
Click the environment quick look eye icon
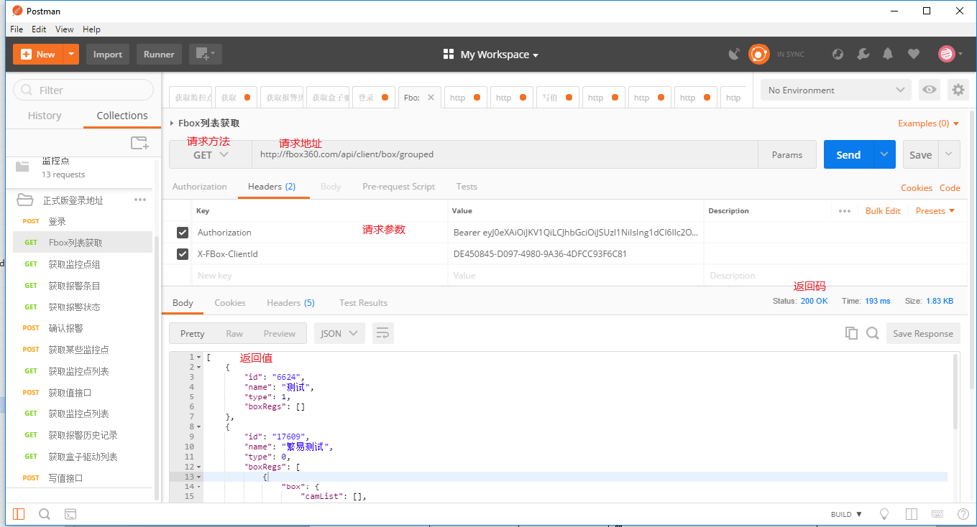930,90
